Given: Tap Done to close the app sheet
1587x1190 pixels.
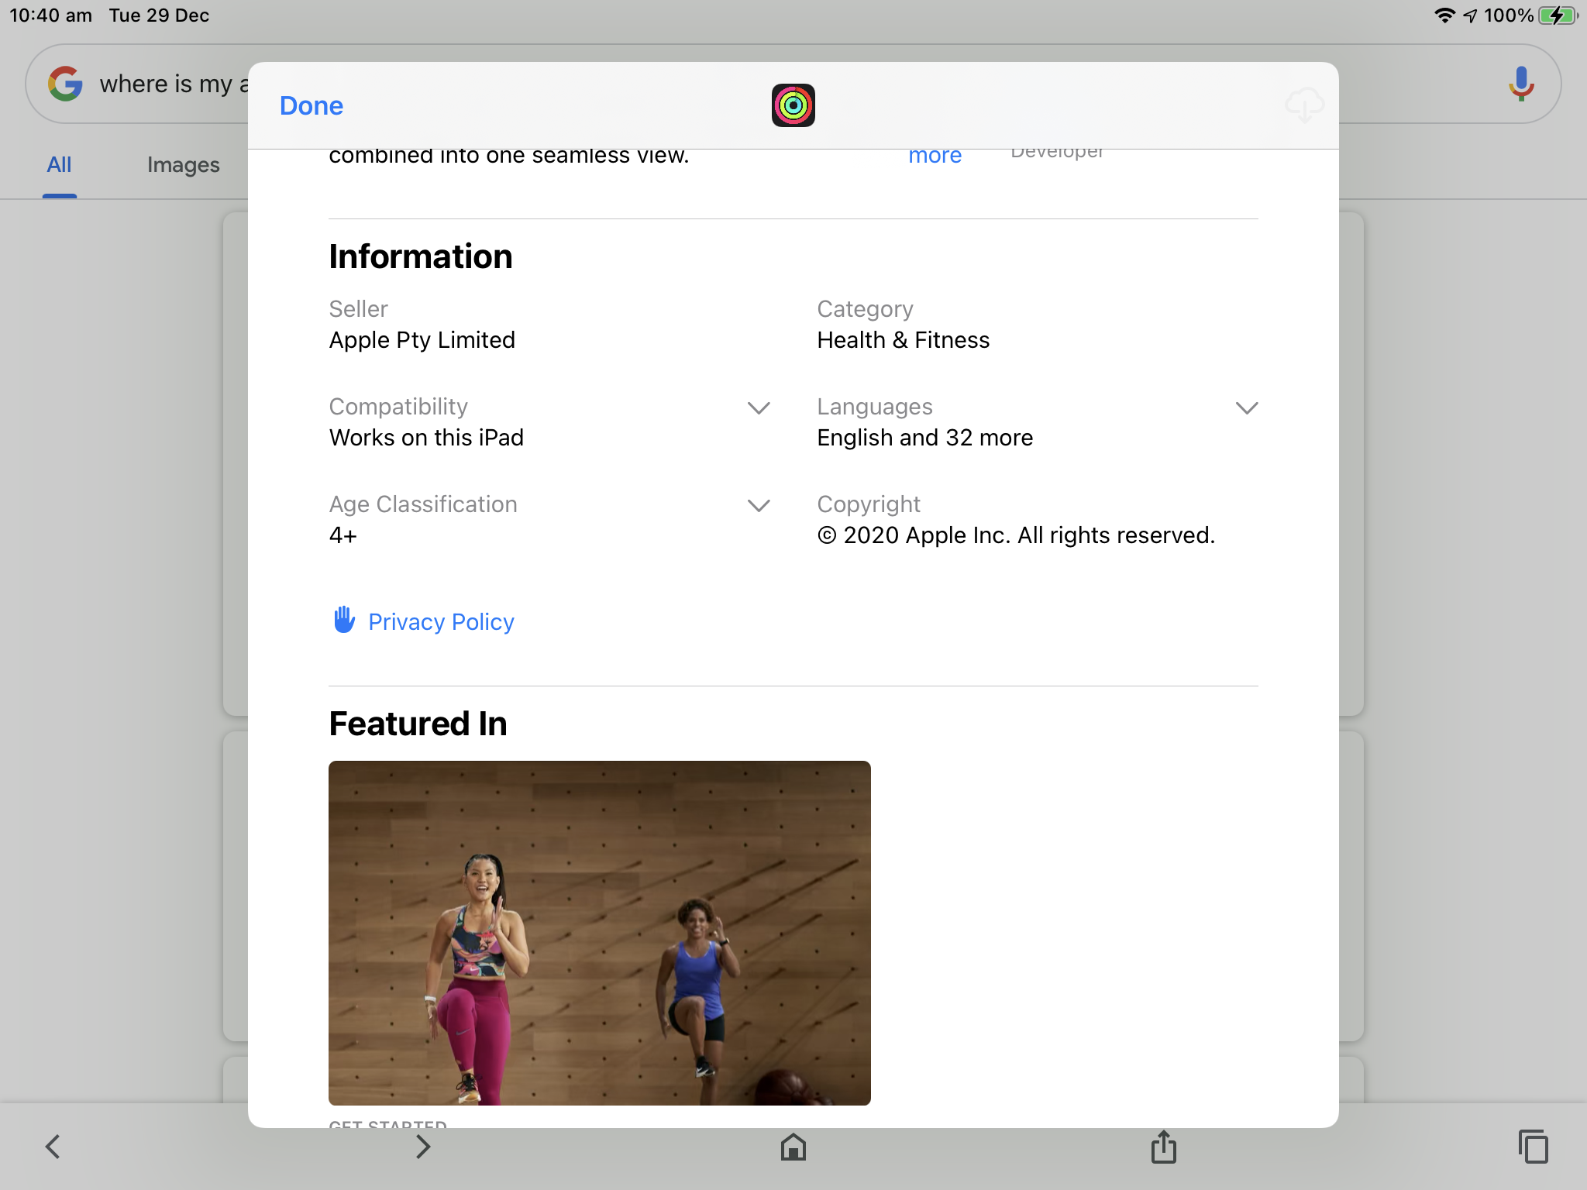Looking at the screenshot, I should coord(311,105).
